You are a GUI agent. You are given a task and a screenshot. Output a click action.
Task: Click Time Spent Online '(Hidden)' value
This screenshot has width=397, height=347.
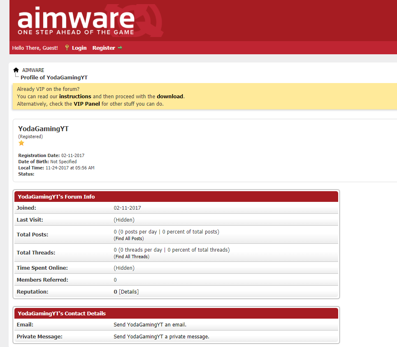point(124,268)
